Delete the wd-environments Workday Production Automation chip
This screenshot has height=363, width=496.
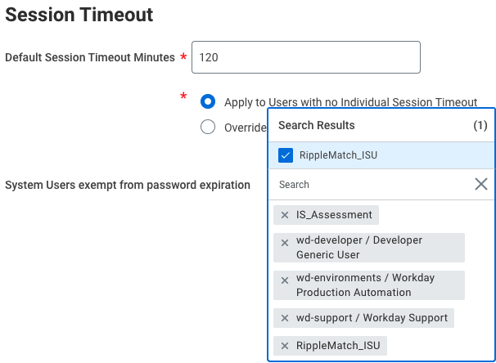tap(285, 280)
